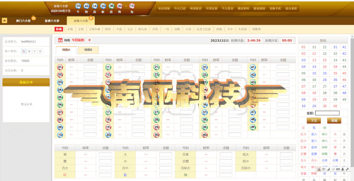Select the 半波 play type
The image size is (354, 181).
point(119,29)
